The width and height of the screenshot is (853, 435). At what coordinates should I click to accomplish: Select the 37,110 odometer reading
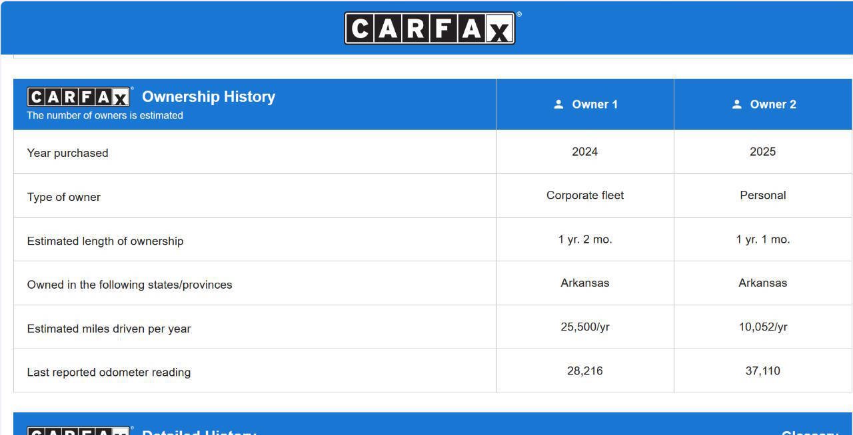tap(763, 371)
